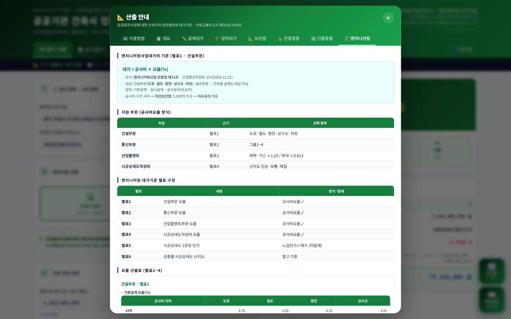The image size is (511, 319).
Task: Click the 별표5 row label
Action: [126, 246]
